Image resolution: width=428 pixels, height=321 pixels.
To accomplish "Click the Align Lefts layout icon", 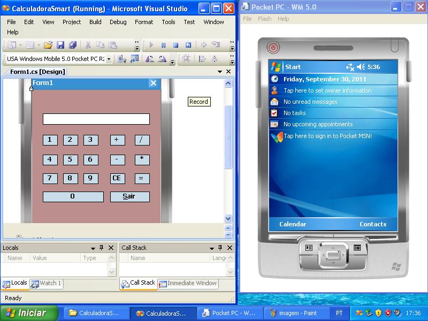I will (x=202, y=59).
